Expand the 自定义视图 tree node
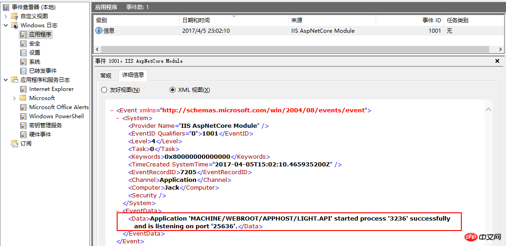 pyautogui.click(x=6, y=16)
